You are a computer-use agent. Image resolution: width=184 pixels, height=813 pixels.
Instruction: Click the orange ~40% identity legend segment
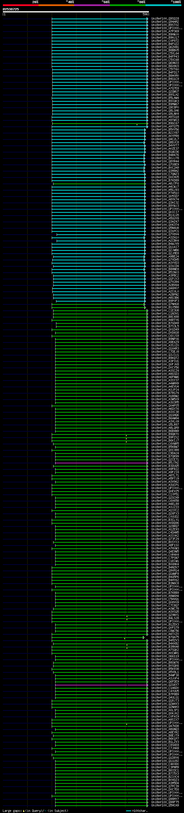coord(56,5)
